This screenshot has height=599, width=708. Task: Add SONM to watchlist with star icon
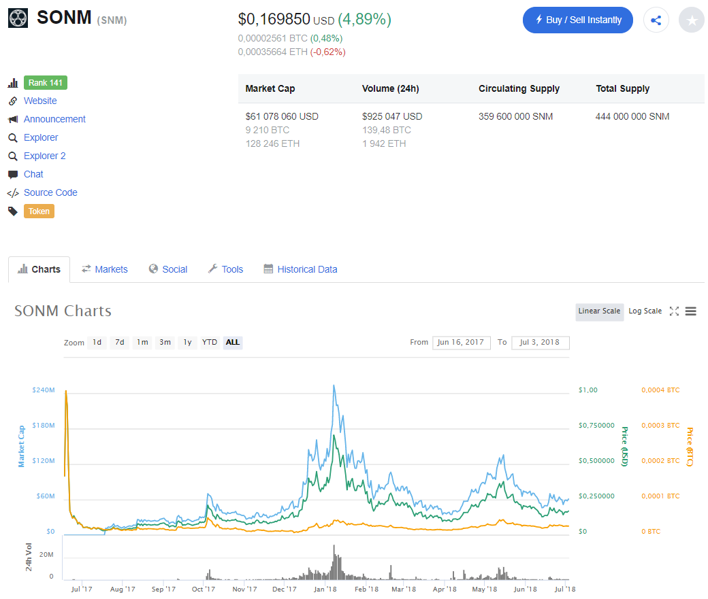[x=692, y=20]
